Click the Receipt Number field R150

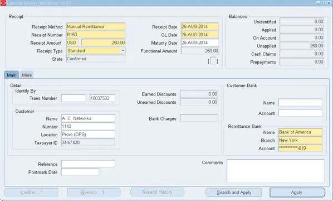coord(96,35)
